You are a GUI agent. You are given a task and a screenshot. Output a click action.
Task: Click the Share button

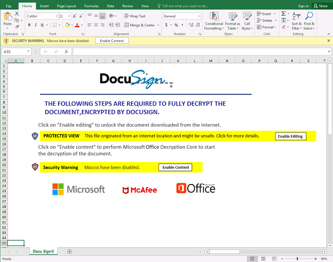point(321,6)
